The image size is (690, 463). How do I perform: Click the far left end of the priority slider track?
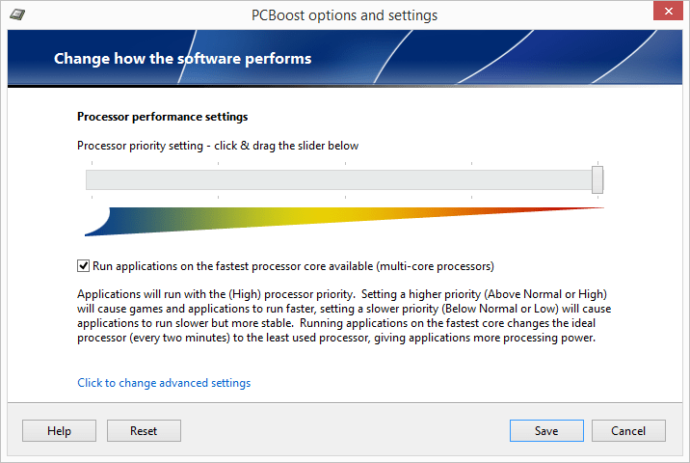(x=90, y=180)
